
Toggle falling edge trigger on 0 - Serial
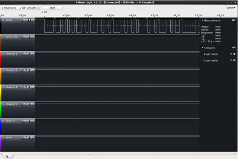[29, 20]
